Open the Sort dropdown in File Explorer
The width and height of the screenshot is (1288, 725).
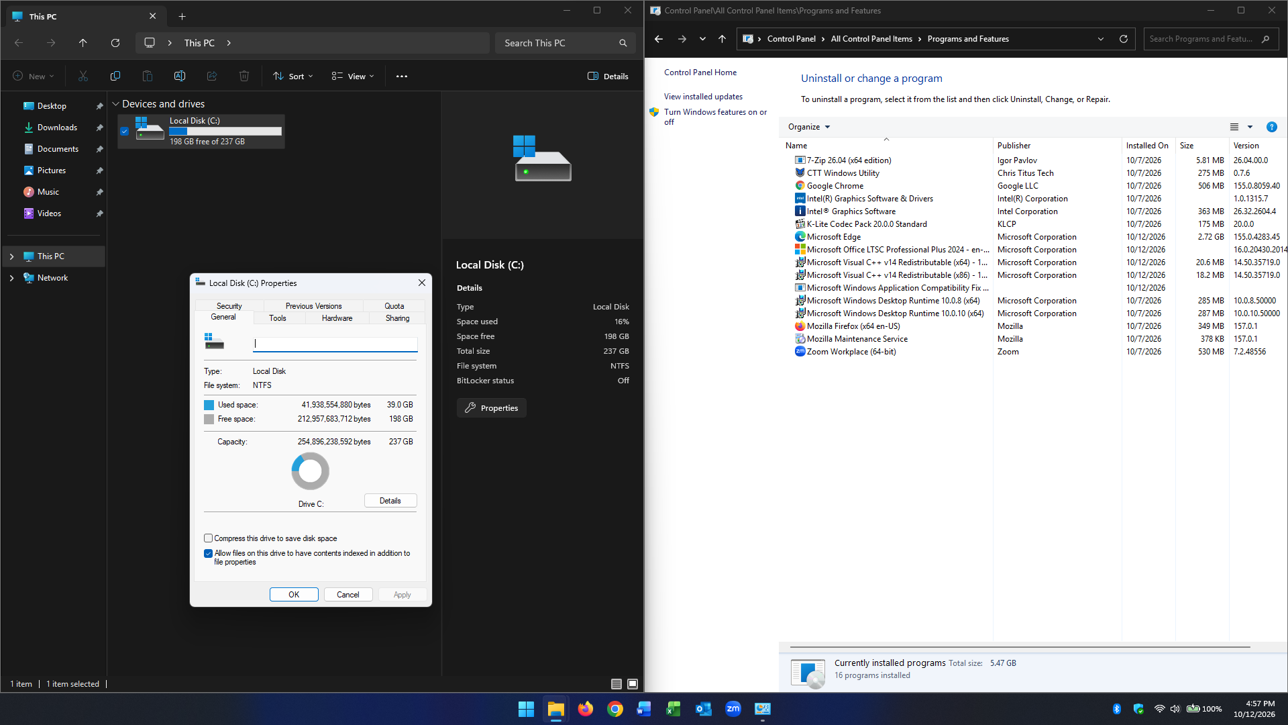[x=293, y=76]
